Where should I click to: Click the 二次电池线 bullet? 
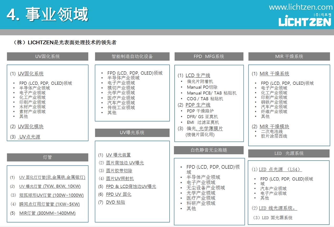[x=272, y=131]
